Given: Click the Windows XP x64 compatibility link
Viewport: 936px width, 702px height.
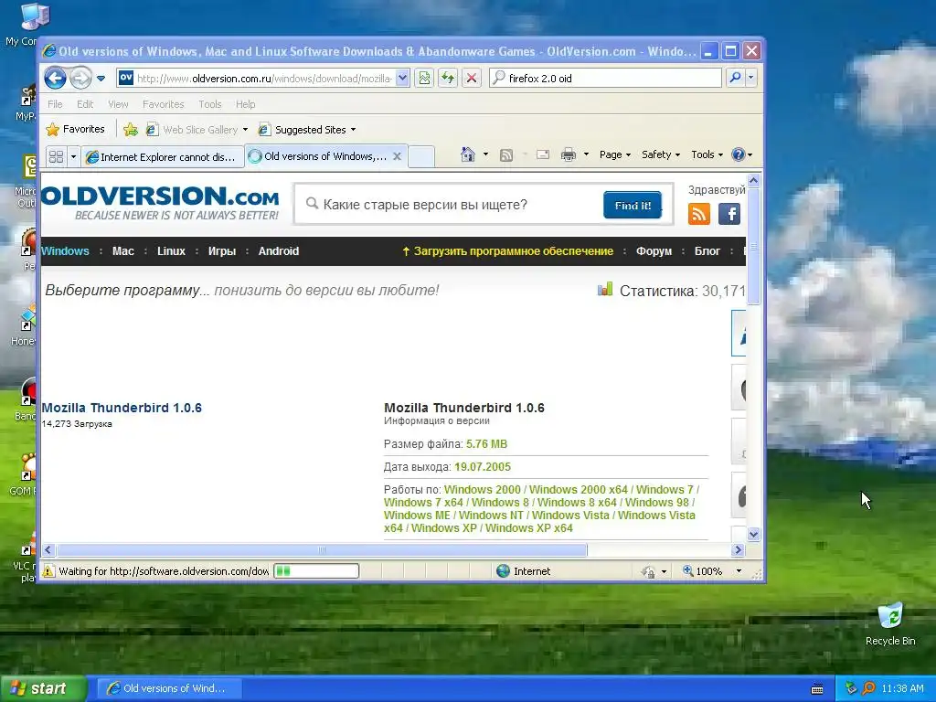Looking at the screenshot, I should (x=529, y=527).
